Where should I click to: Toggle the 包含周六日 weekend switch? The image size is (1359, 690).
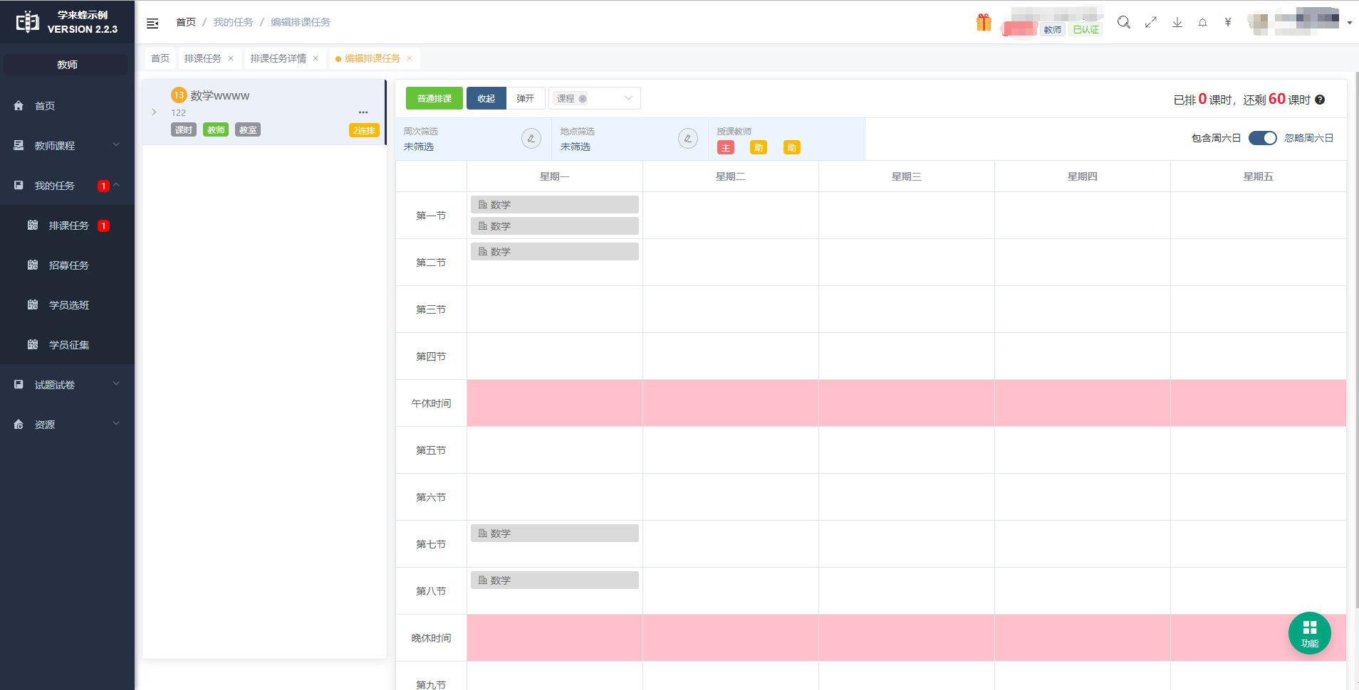[1262, 138]
